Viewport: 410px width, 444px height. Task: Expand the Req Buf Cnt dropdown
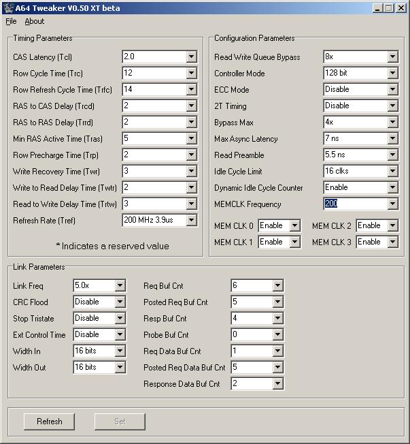pos(277,286)
